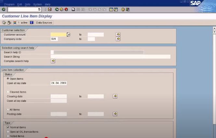Click the Posting date from field

click(x=59, y=114)
